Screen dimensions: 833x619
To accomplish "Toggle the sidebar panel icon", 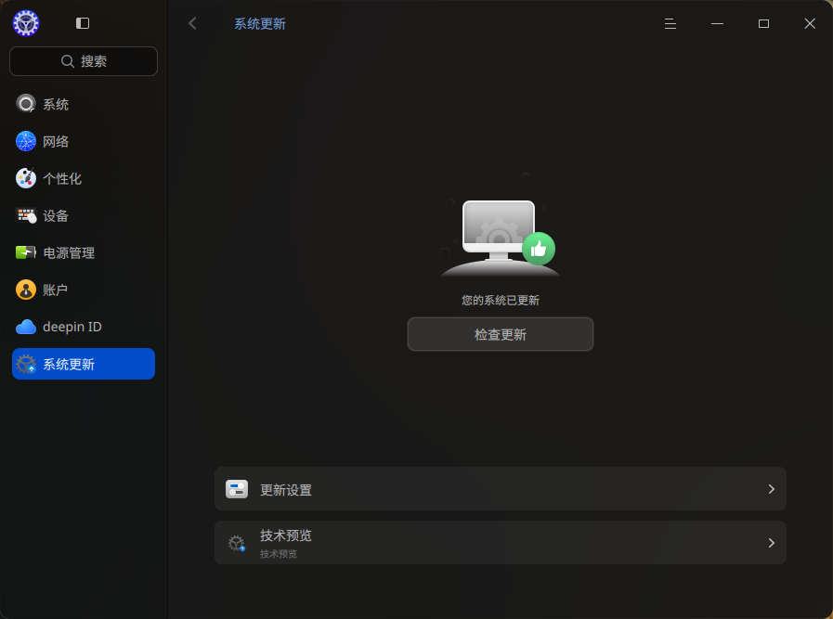I will [x=83, y=23].
